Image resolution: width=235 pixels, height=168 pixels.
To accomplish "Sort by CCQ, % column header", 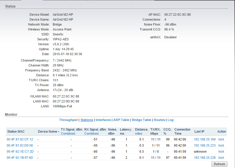I will [x=167, y=131].
